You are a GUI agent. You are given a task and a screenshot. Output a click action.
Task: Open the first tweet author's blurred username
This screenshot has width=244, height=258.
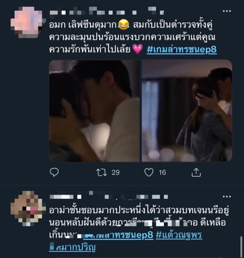107,11
